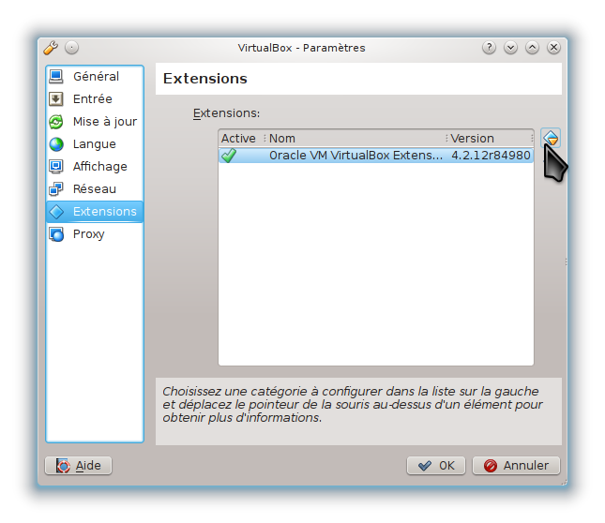Open the Proxy settings category
The width and height of the screenshot is (605, 523).
click(x=95, y=234)
